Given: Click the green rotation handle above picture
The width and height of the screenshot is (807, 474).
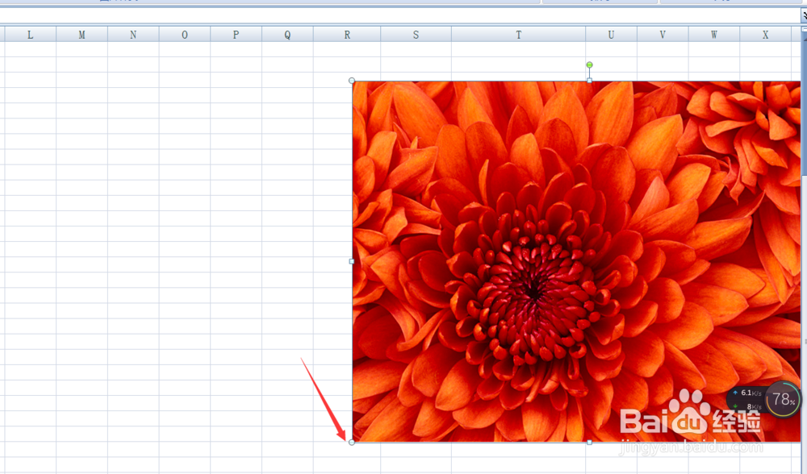Looking at the screenshot, I should tap(589, 64).
